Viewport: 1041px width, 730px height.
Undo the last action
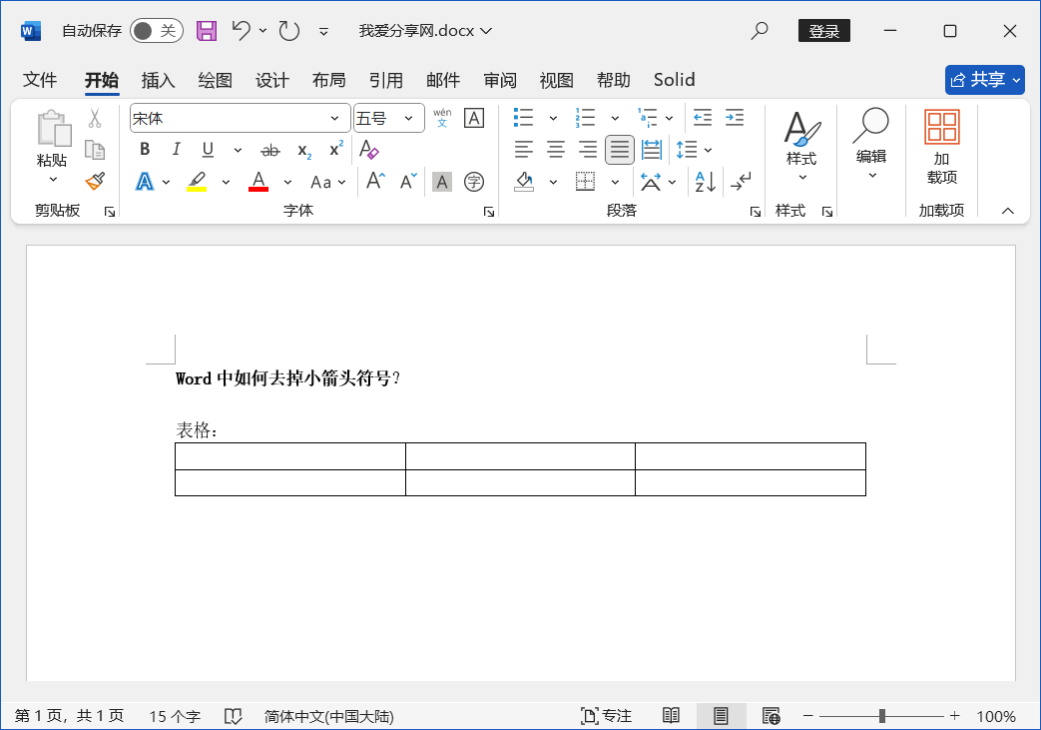coord(241,31)
